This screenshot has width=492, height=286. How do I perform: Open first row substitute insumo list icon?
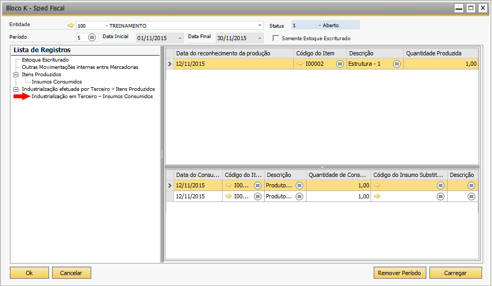pyautogui.click(x=440, y=185)
